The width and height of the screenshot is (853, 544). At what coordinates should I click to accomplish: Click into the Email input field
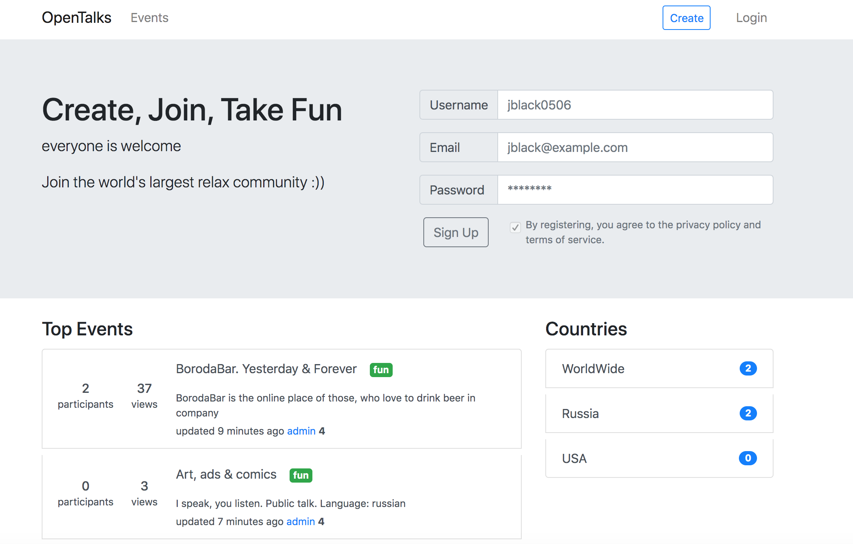point(635,148)
